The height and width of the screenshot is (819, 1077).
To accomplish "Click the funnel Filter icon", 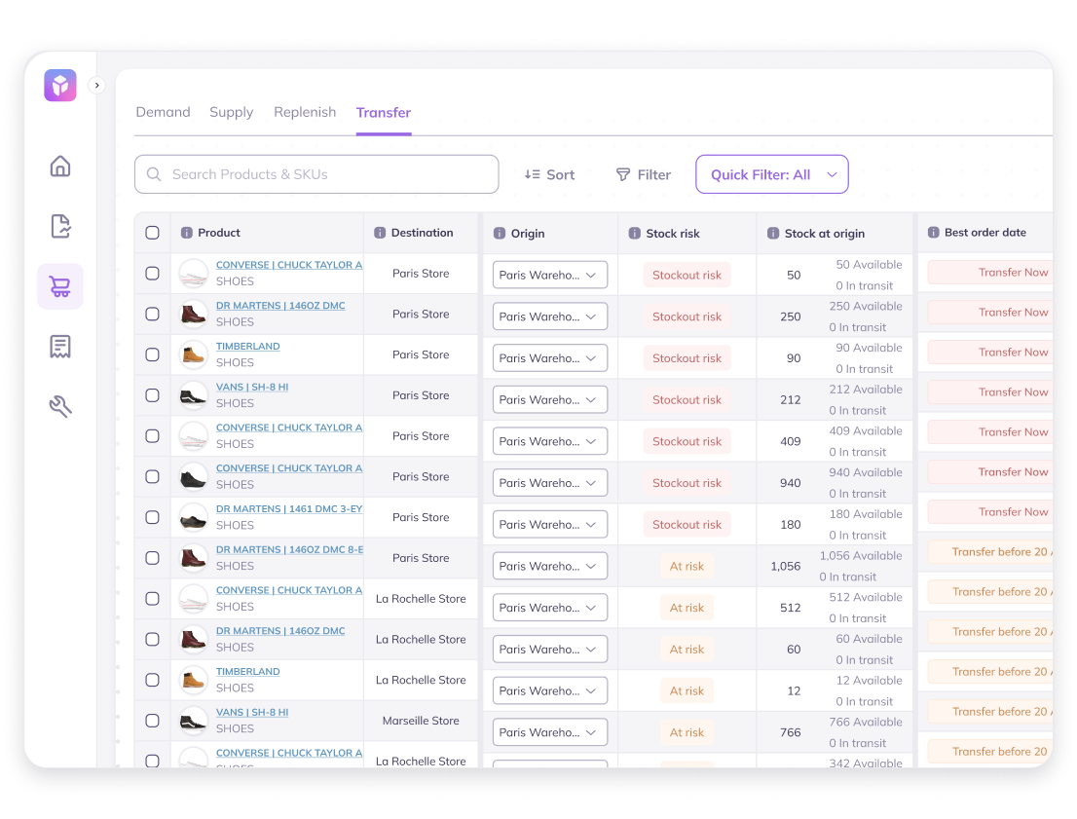I will pos(623,174).
